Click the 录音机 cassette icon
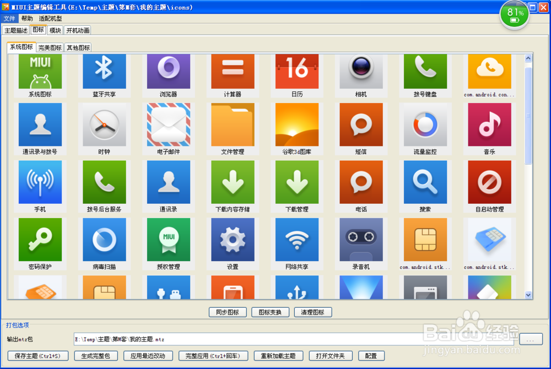The width and height of the screenshot is (551, 369). coord(361,240)
